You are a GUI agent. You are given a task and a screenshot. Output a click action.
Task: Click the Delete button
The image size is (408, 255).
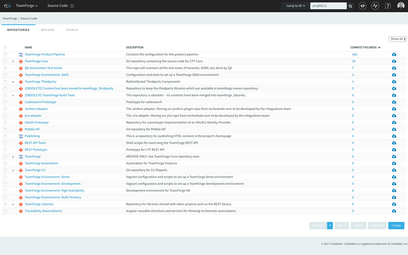(358, 226)
